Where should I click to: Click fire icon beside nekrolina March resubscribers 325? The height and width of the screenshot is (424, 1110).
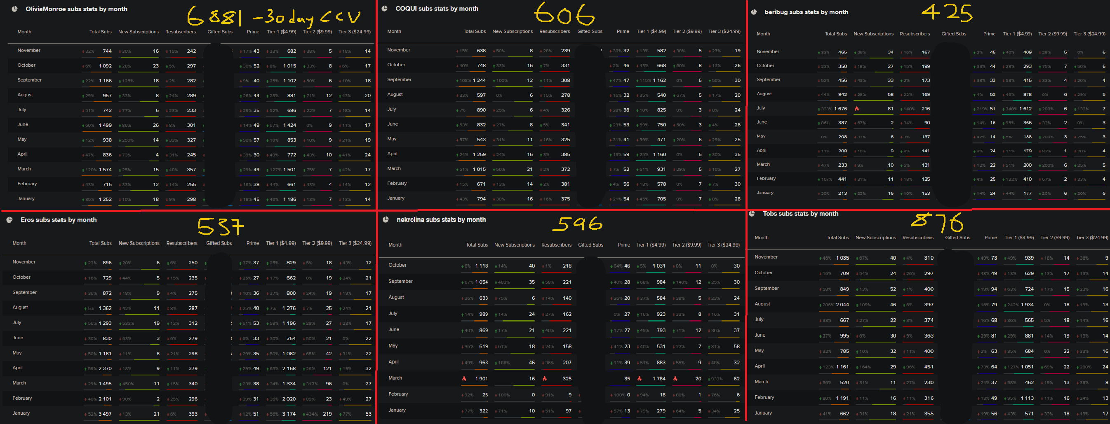(x=545, y=379)
